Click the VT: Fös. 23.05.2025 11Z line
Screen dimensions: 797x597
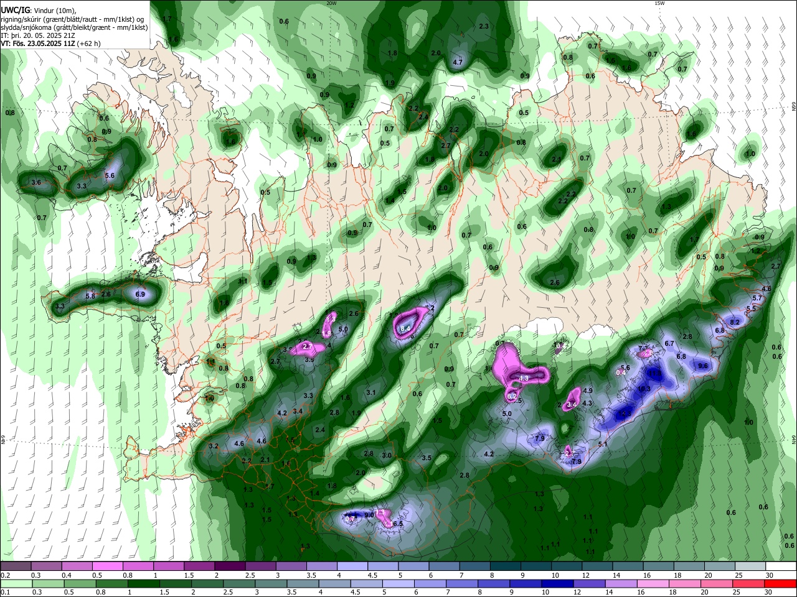click(x=50, y=44)
